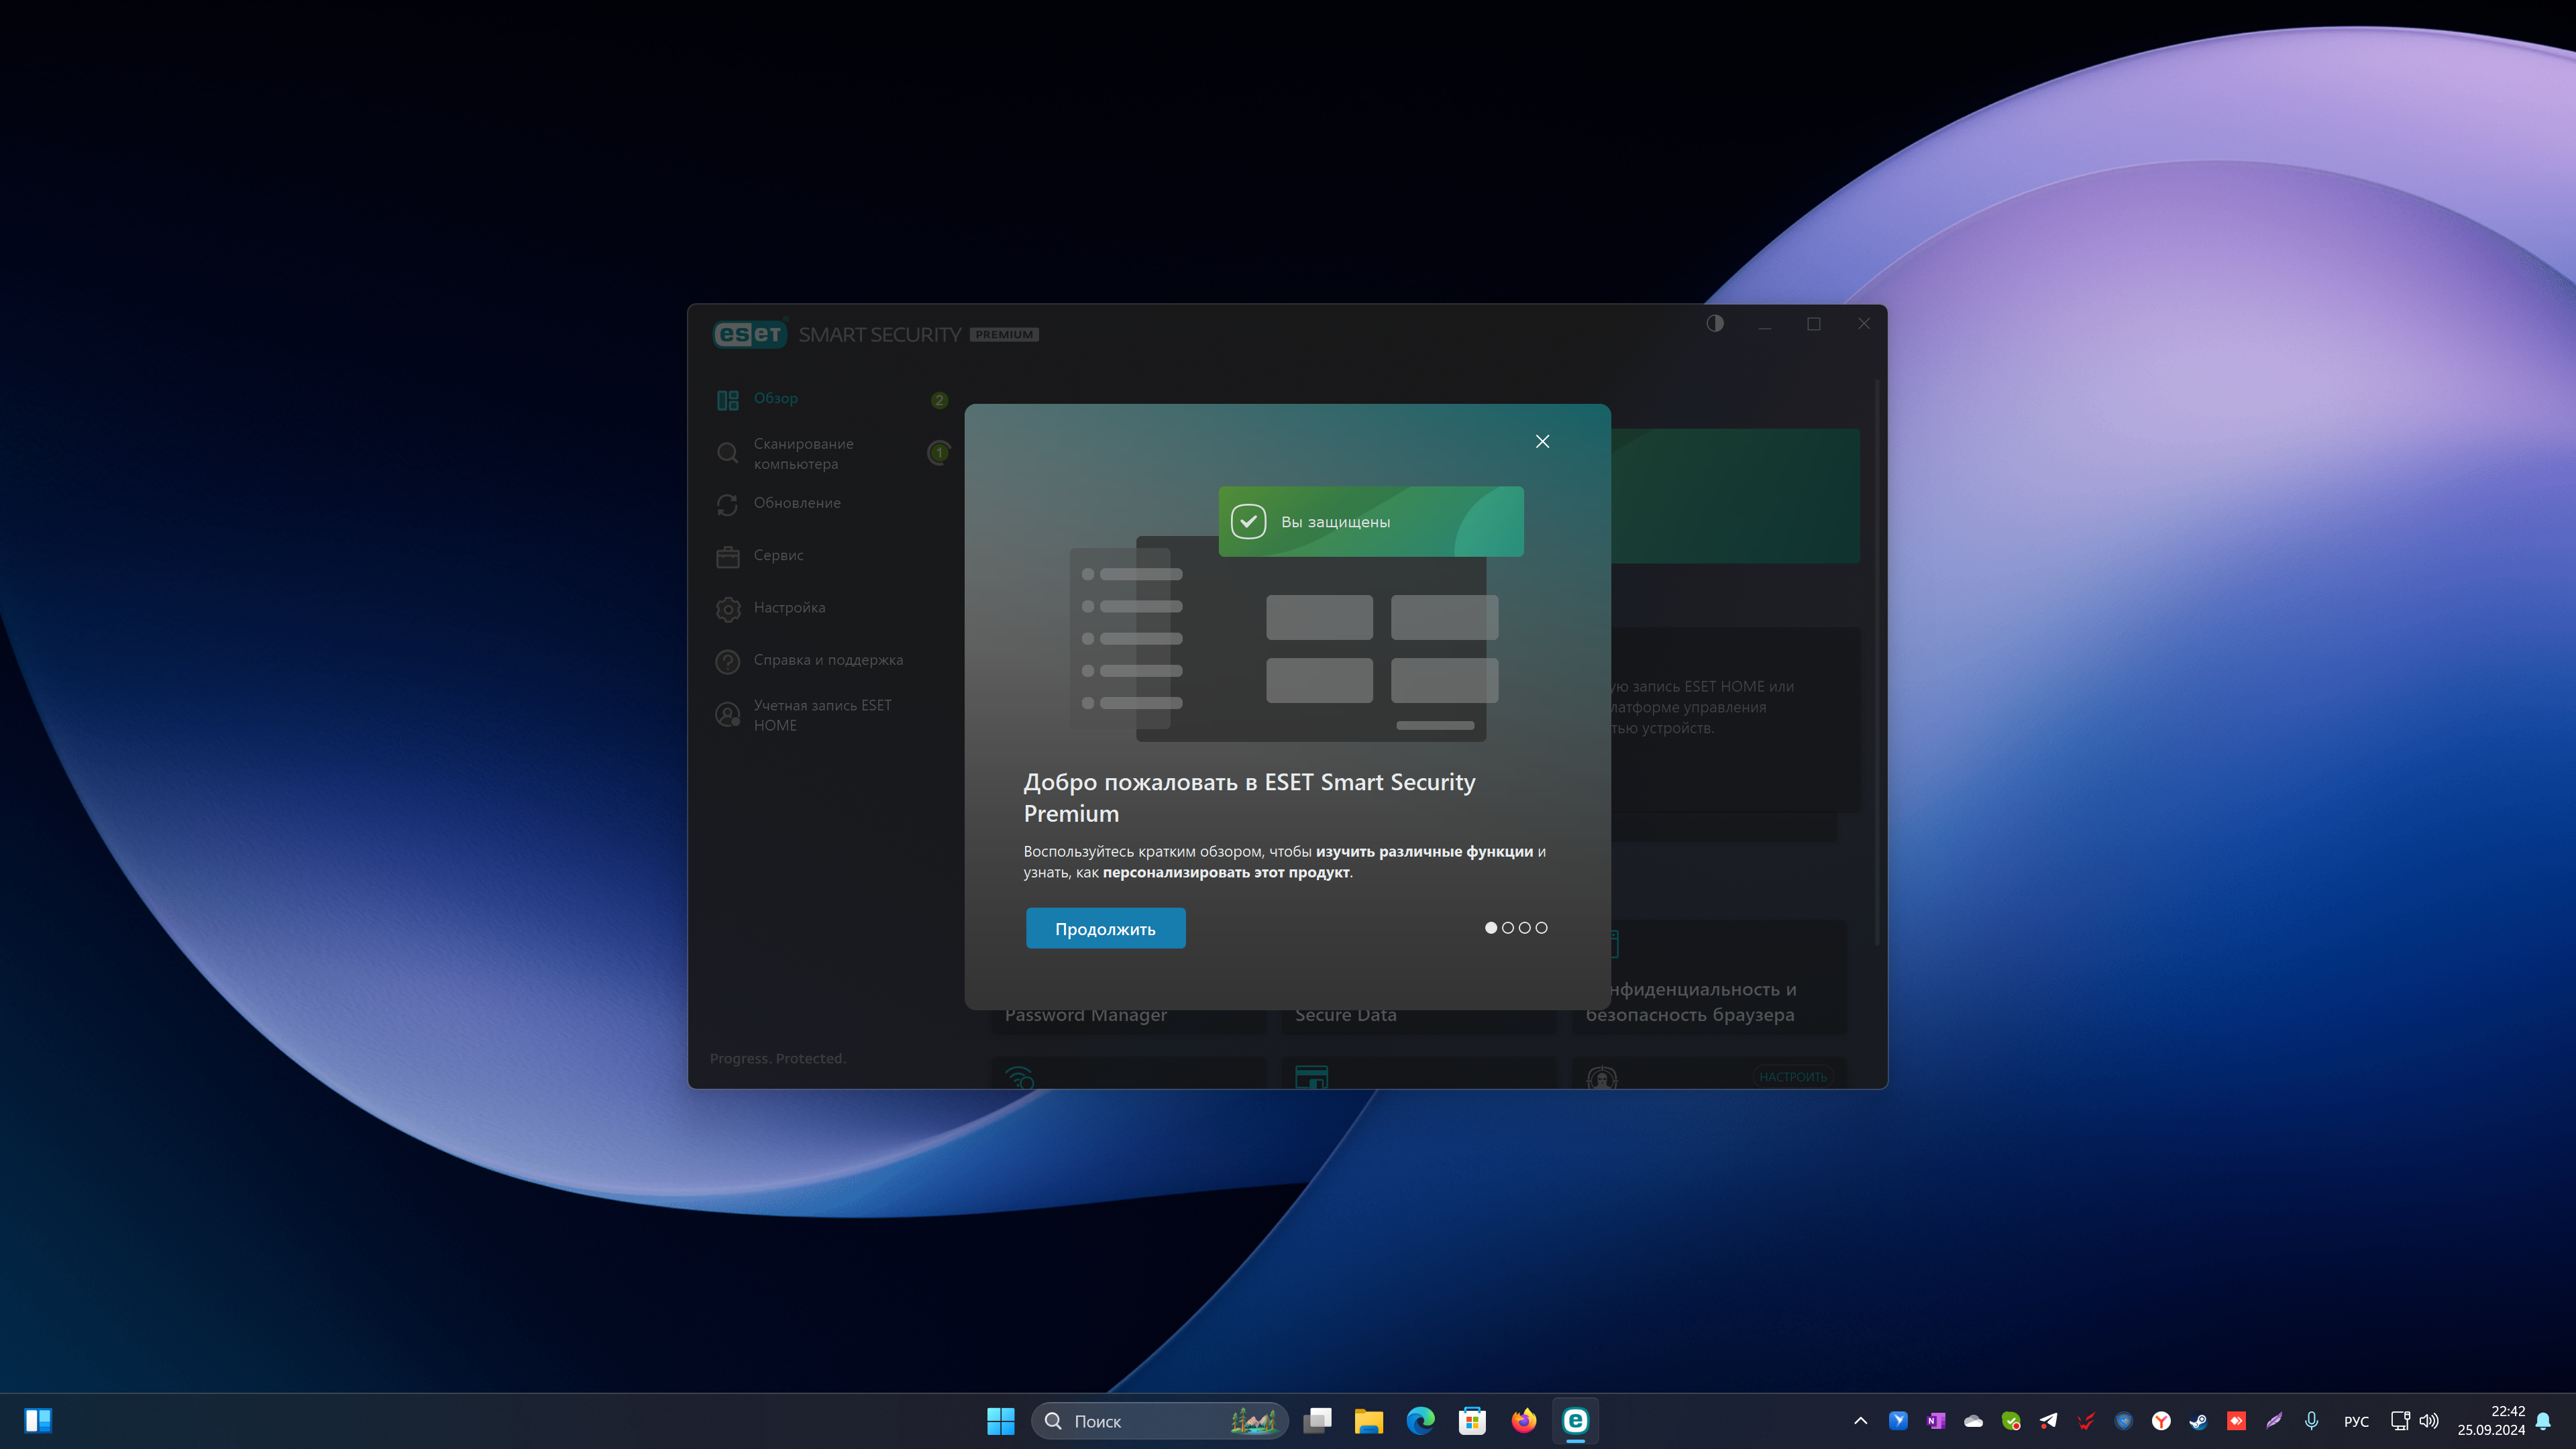2576x1449 pixels.
Task: Click the help question mark icon
Action: 727,661
